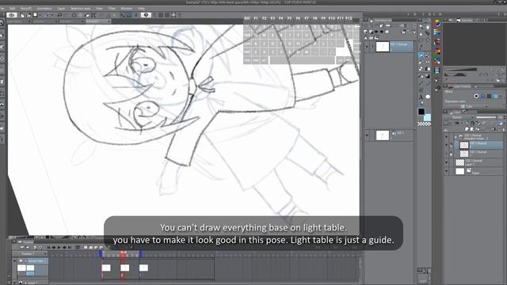This screenshot has height=285, width=507.
Task: Hide the Layer 1 raster layer
Action: [x=446, y=162]
